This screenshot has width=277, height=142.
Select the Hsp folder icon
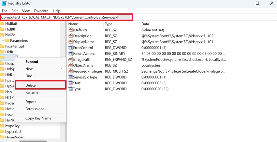tap(2, 92)
